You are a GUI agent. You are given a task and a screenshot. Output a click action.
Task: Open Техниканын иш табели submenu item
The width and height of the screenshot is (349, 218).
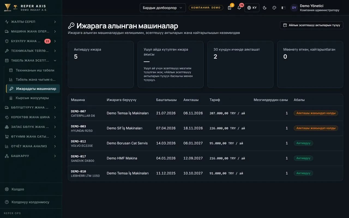pyautogui.click(x=33, y=70)
